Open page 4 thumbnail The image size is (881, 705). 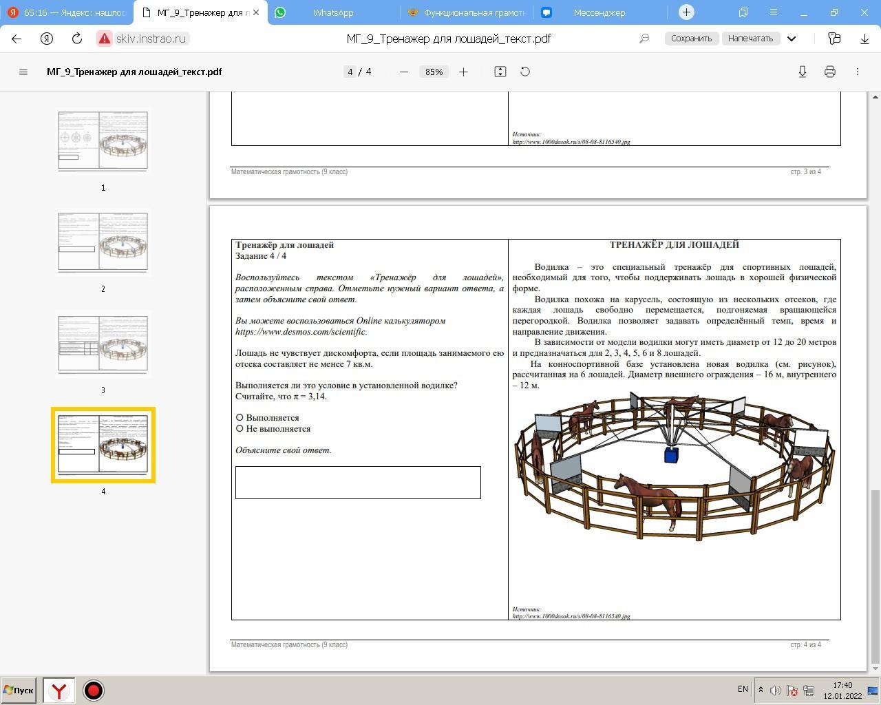[103, 445]
